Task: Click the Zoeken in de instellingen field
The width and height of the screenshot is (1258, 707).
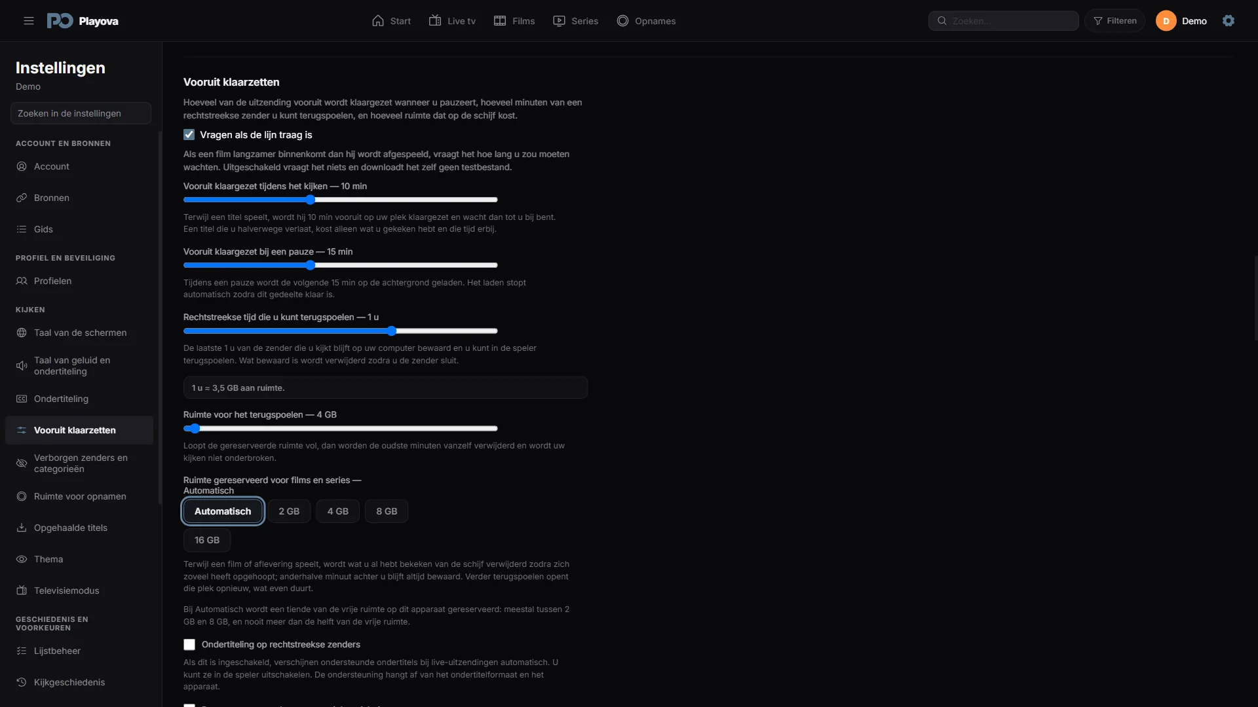Action: (81, 113)
